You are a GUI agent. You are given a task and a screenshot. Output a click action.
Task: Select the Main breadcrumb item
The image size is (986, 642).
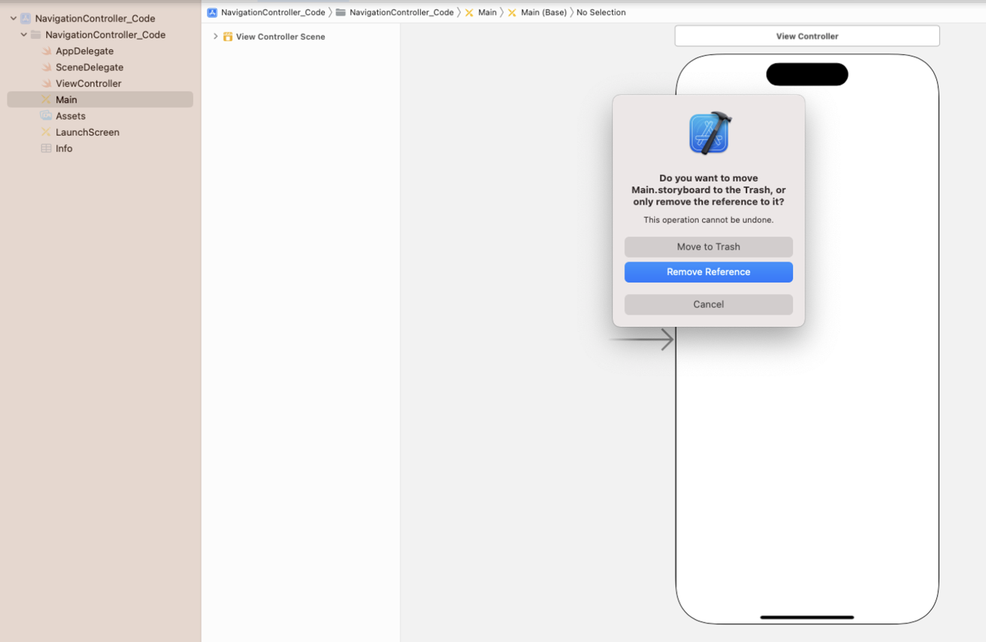pos(487,13)
